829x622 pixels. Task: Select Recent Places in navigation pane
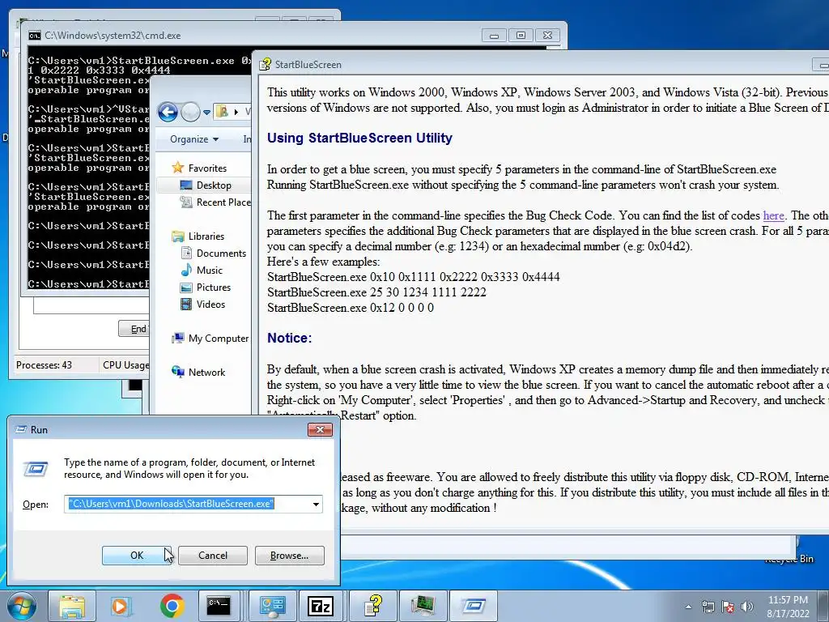coord(223,202)
